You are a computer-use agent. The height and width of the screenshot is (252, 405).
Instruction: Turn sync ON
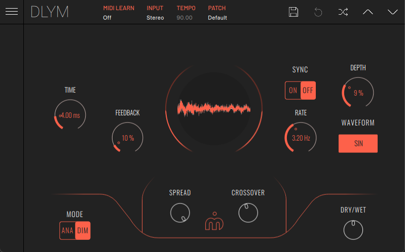pyautogui.click(x=293, y=91)
